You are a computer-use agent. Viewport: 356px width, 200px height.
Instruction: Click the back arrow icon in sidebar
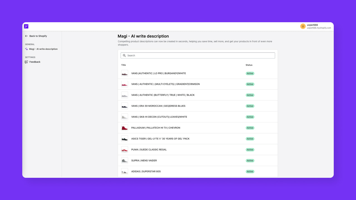click(x=26, y=36)
